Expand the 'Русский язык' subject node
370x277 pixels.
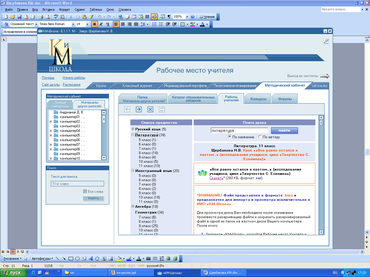point(133,129)
